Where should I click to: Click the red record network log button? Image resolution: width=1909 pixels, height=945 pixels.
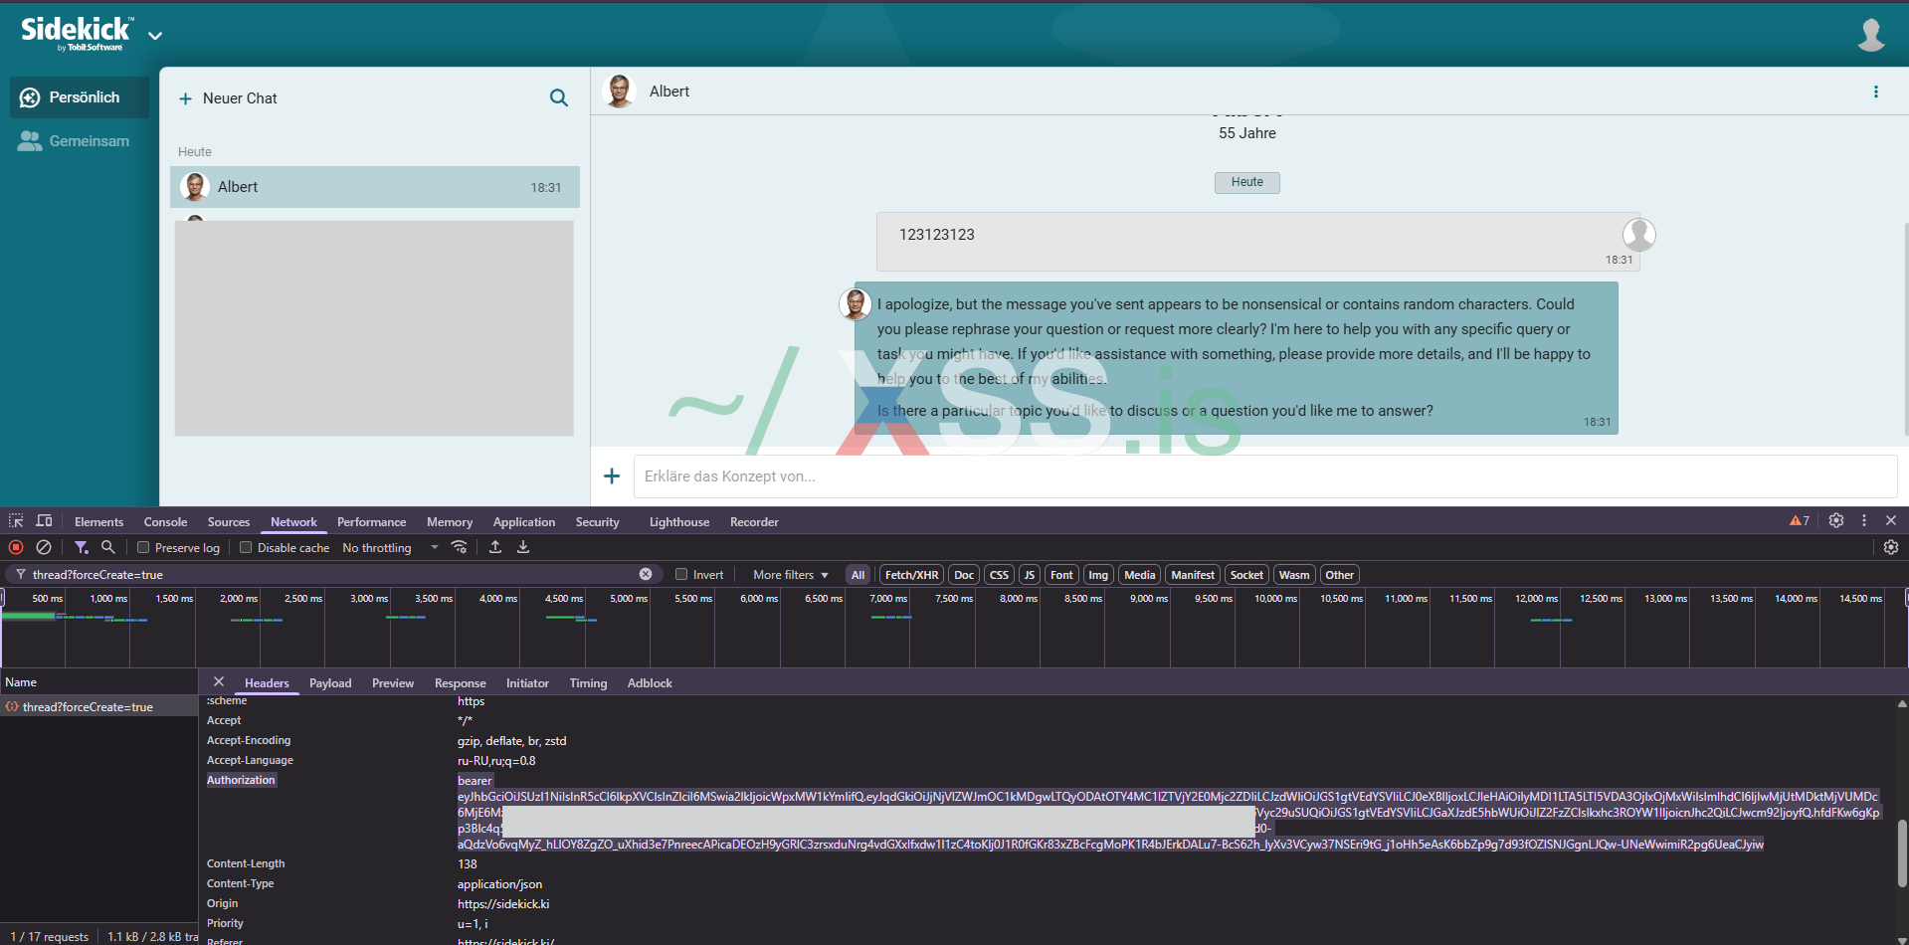click(16, 547)
